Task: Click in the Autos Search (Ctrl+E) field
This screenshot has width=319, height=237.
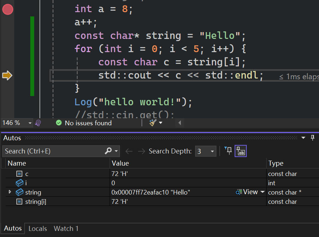Action: point(53,151)
